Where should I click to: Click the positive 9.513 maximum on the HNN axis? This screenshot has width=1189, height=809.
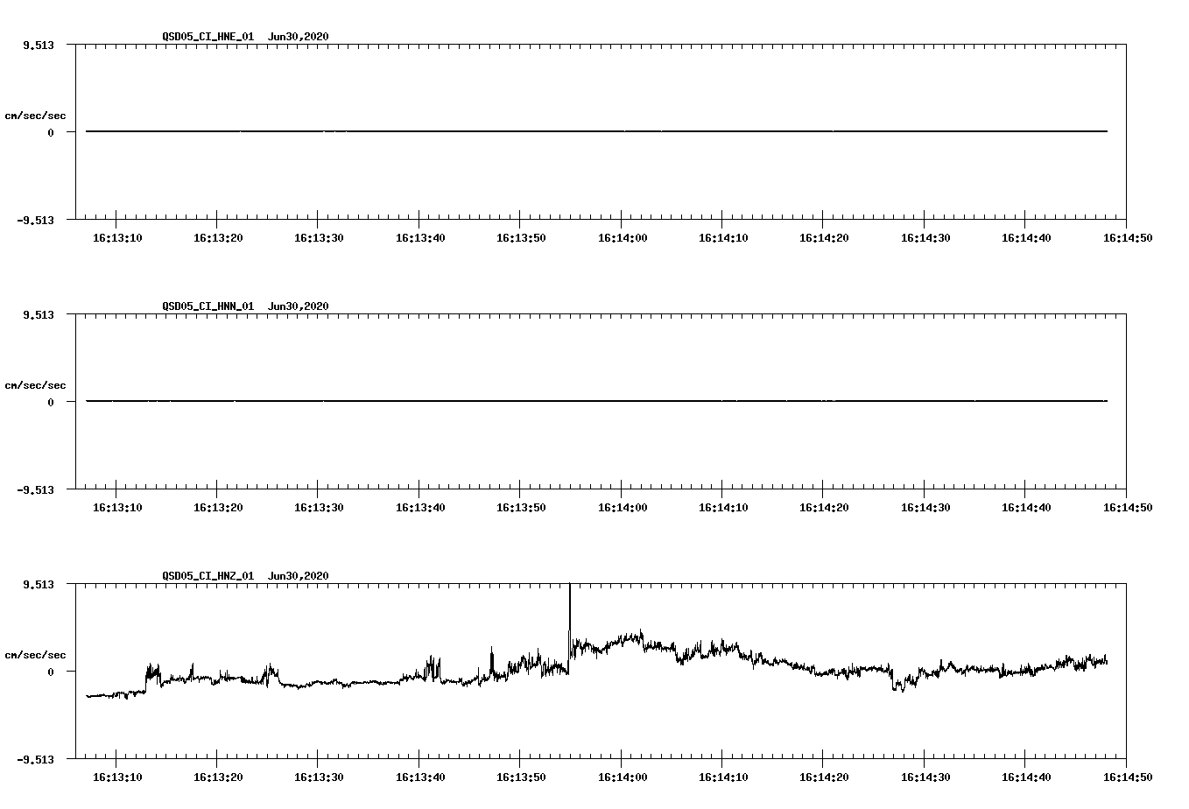point(38,314)
